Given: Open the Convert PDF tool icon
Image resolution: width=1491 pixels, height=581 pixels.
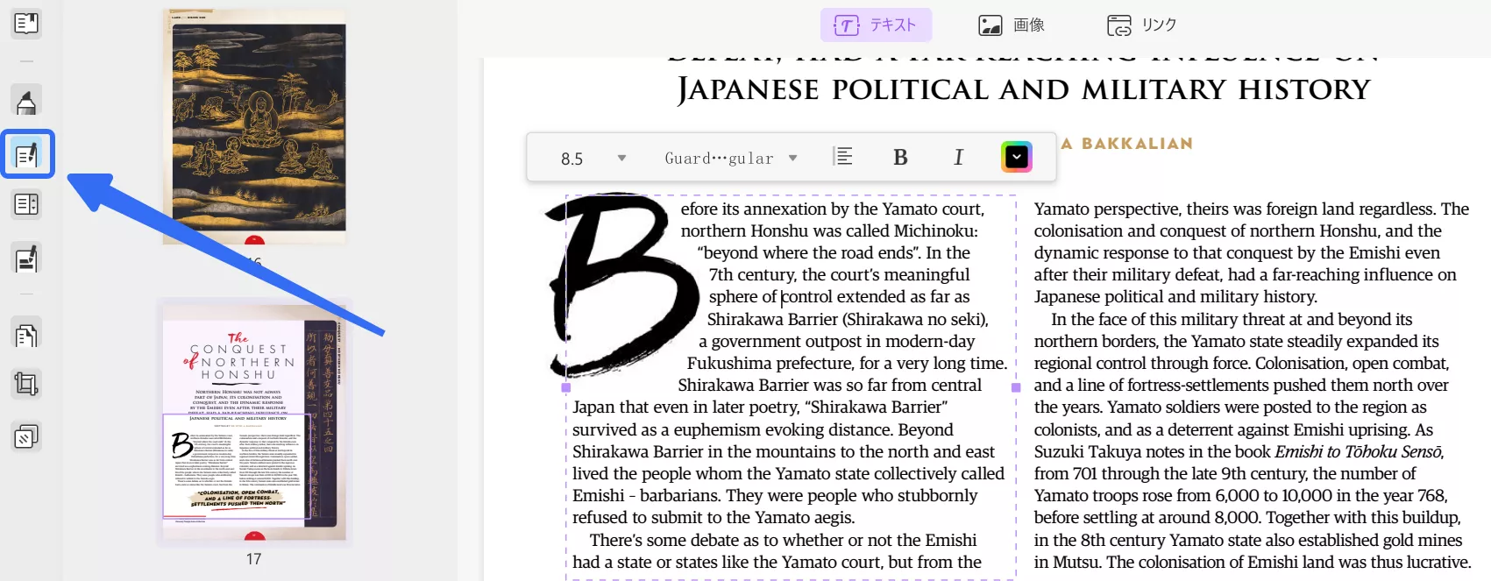Looking at the screenshot, I should [26, 335].
